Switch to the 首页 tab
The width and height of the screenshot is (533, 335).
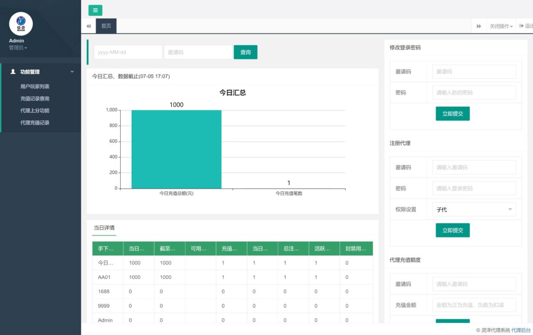(106, 26)
